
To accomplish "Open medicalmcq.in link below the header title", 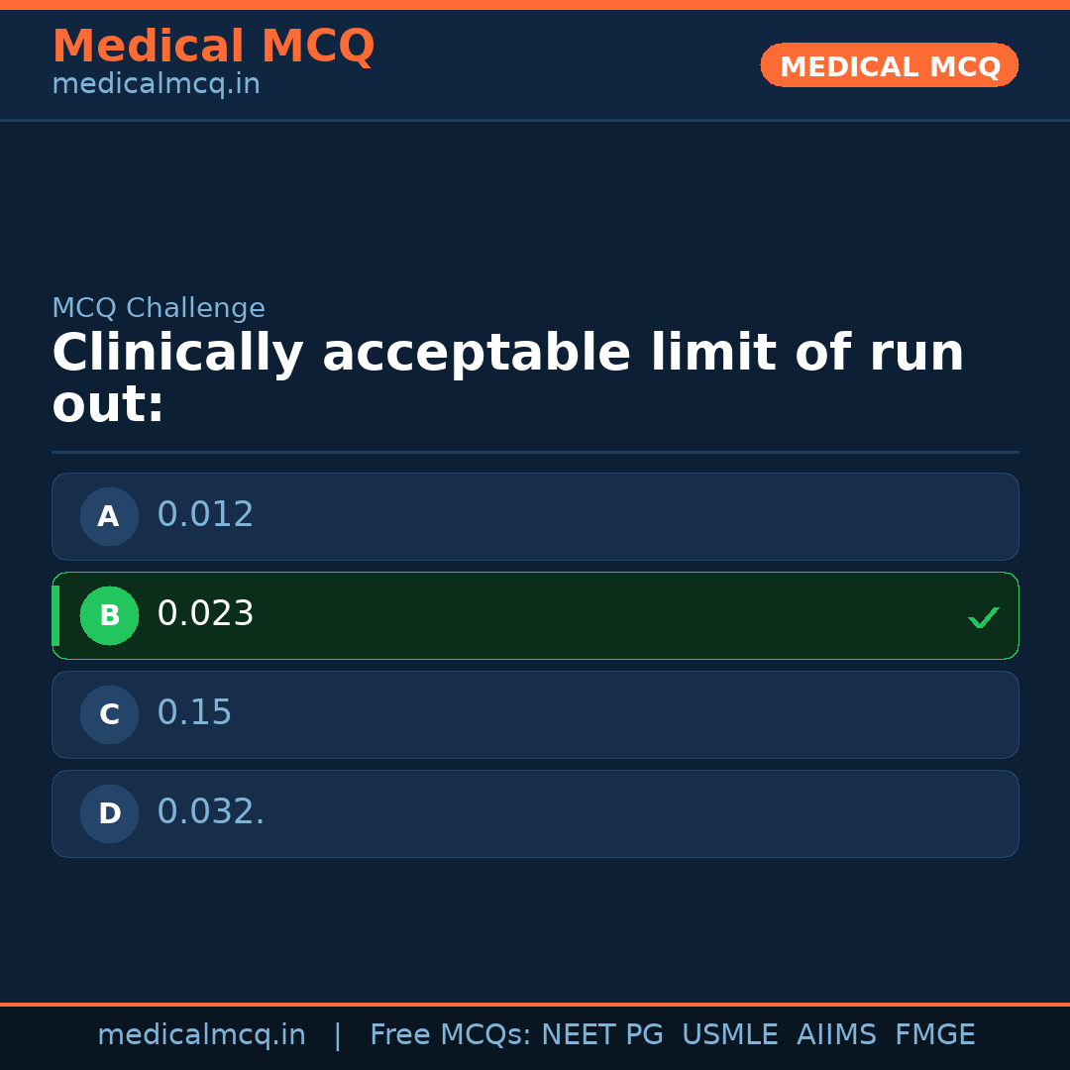I will click(x=156, y=85).
